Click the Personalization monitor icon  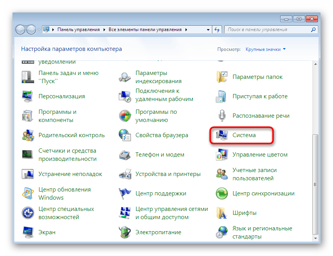pyautogui.click(x=28, y=96)
